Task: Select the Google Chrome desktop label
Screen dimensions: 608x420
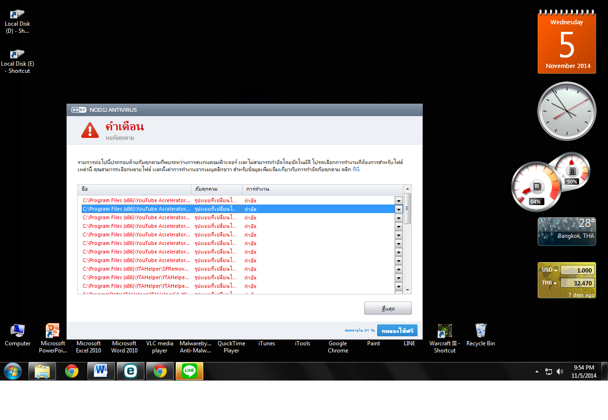Action: coord(338,347)
